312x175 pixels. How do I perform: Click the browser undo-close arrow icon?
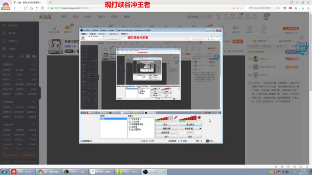(37, 8)
